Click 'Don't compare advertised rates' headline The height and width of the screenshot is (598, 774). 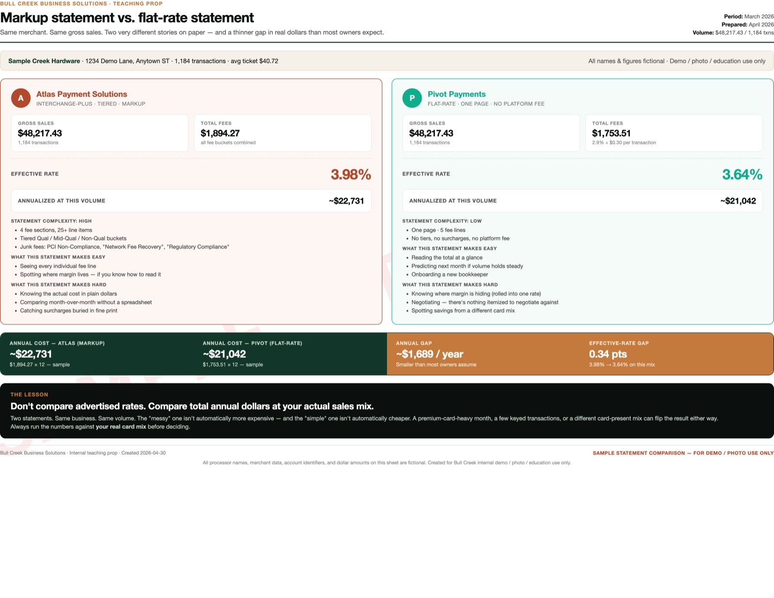tap(192, 406)
